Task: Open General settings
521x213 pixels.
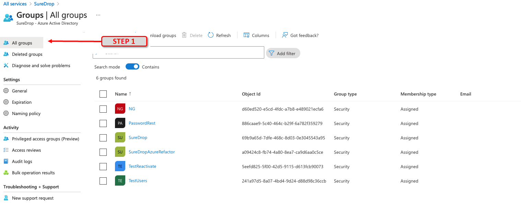Action: (x=20, y=91)
